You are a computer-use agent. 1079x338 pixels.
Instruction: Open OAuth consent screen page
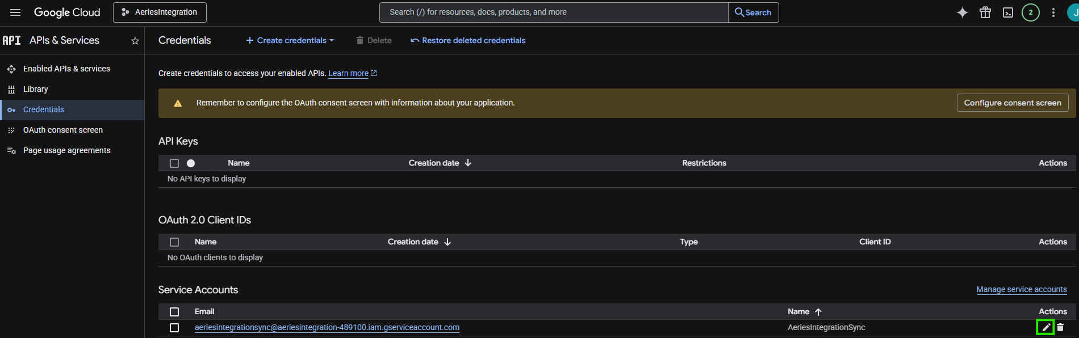63,130
